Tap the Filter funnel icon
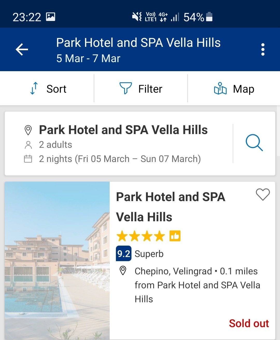 [x=125, y=88]
